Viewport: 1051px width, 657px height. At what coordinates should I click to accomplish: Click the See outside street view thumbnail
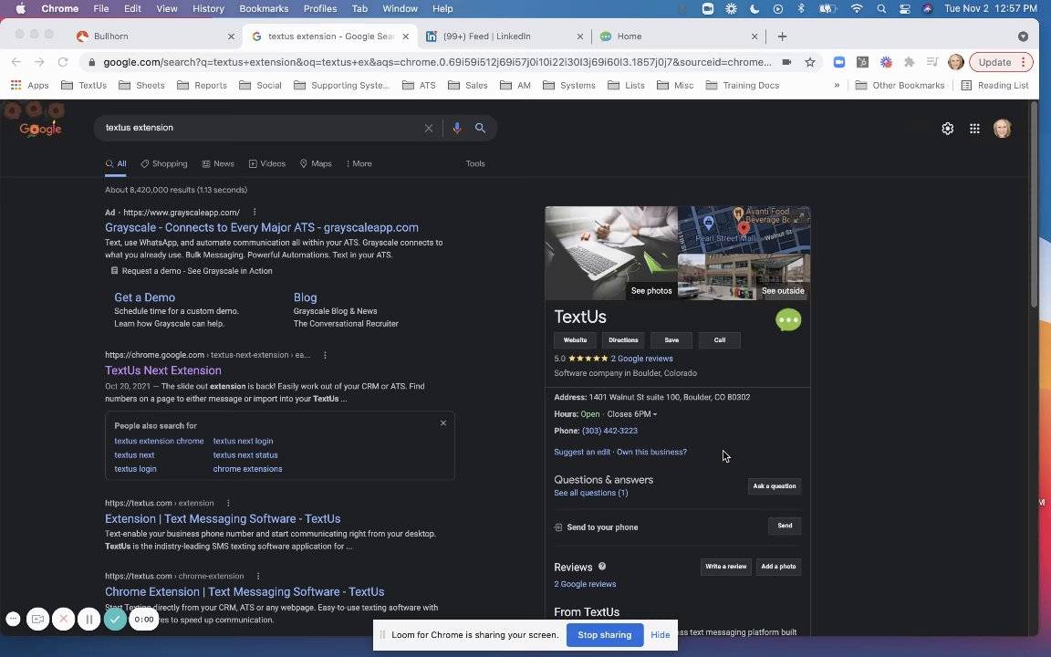coord(744,276)
